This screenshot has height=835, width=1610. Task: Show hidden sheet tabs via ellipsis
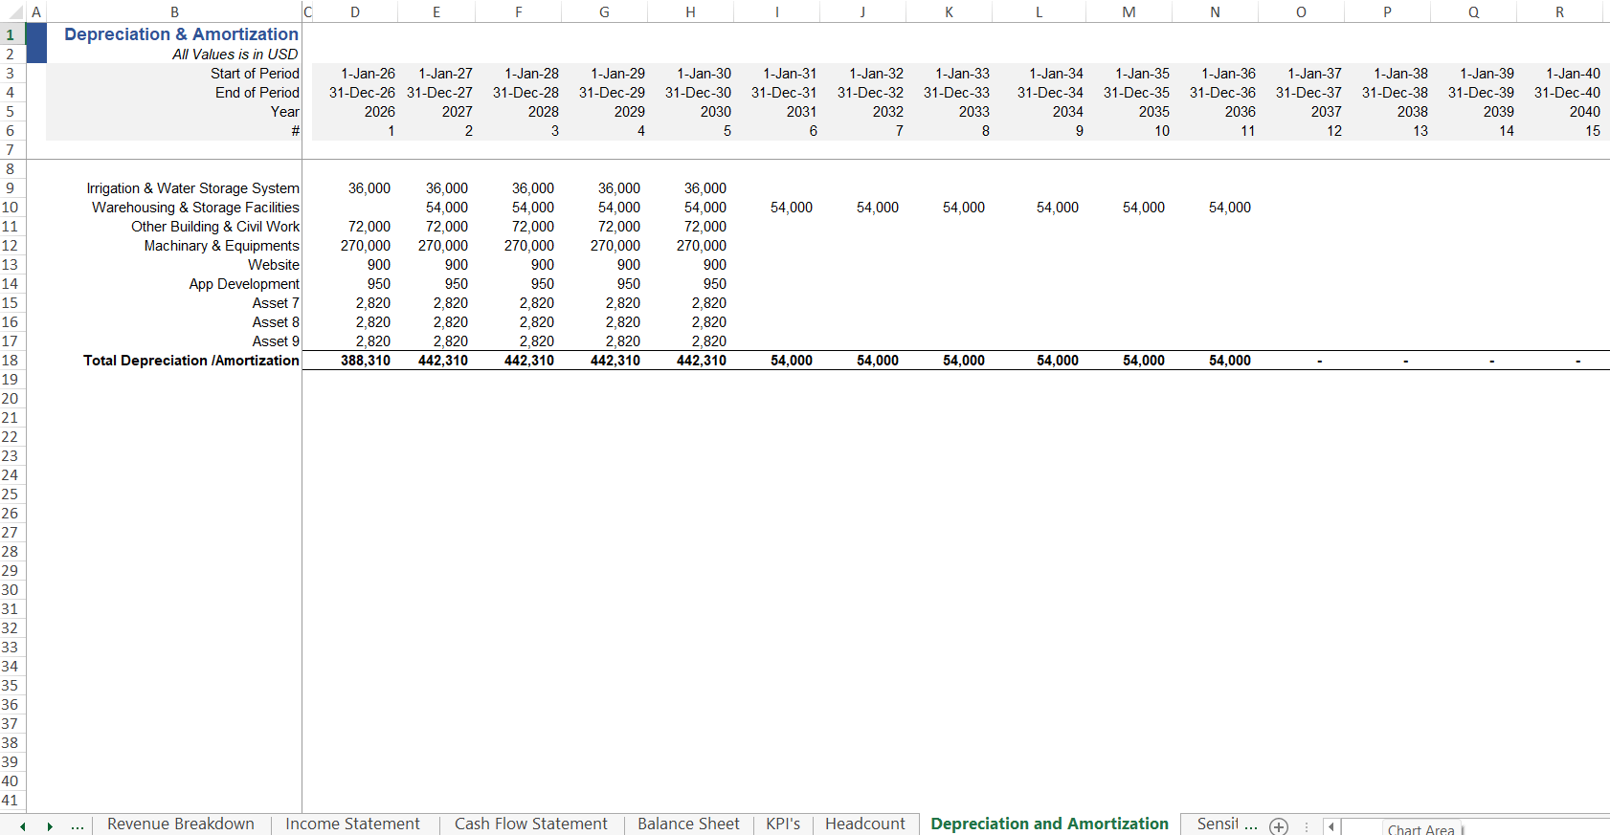click(x=78, y=825)
